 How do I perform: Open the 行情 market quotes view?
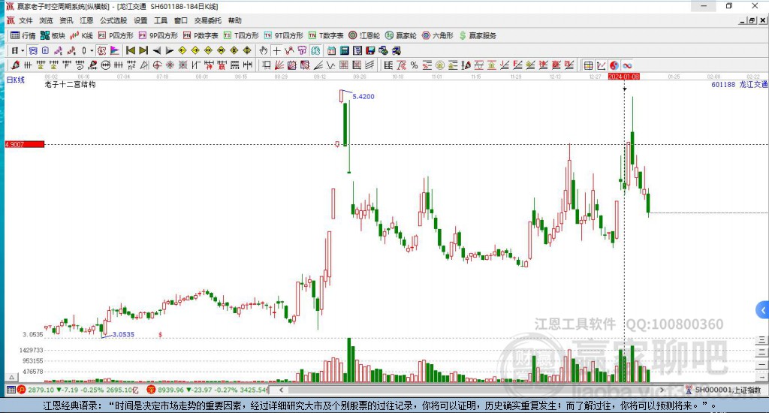(x=23, y=35)
